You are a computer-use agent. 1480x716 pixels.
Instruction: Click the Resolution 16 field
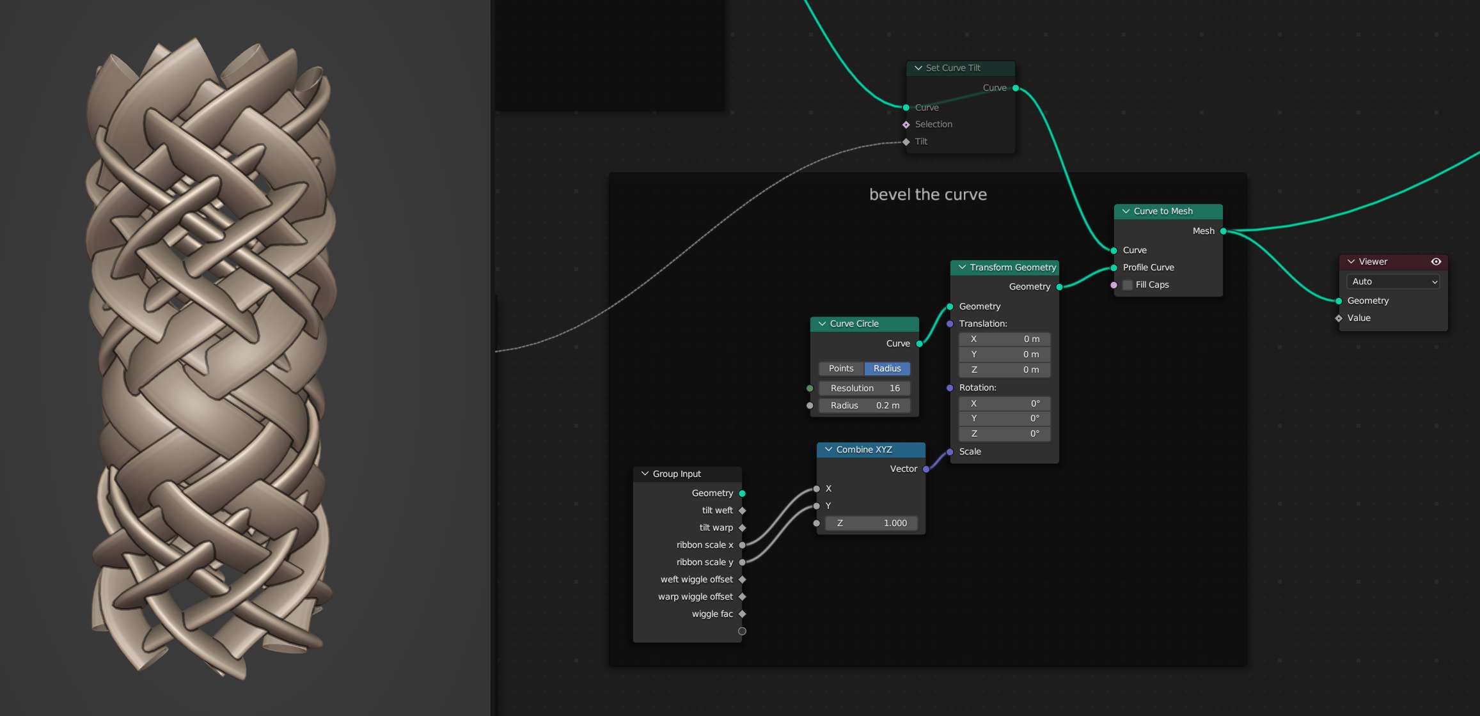pos(865,389)
